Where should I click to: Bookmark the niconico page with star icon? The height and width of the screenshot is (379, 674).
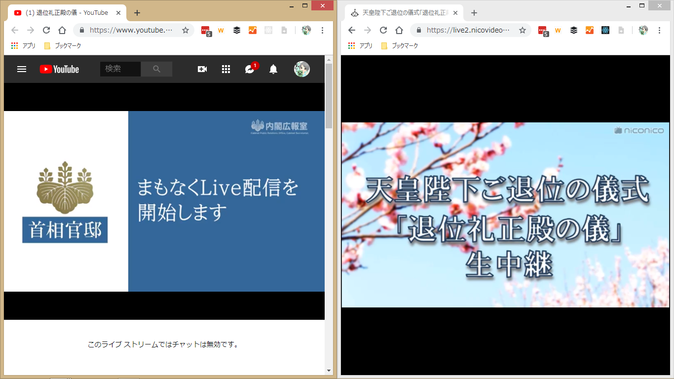(x=523, y=30)
